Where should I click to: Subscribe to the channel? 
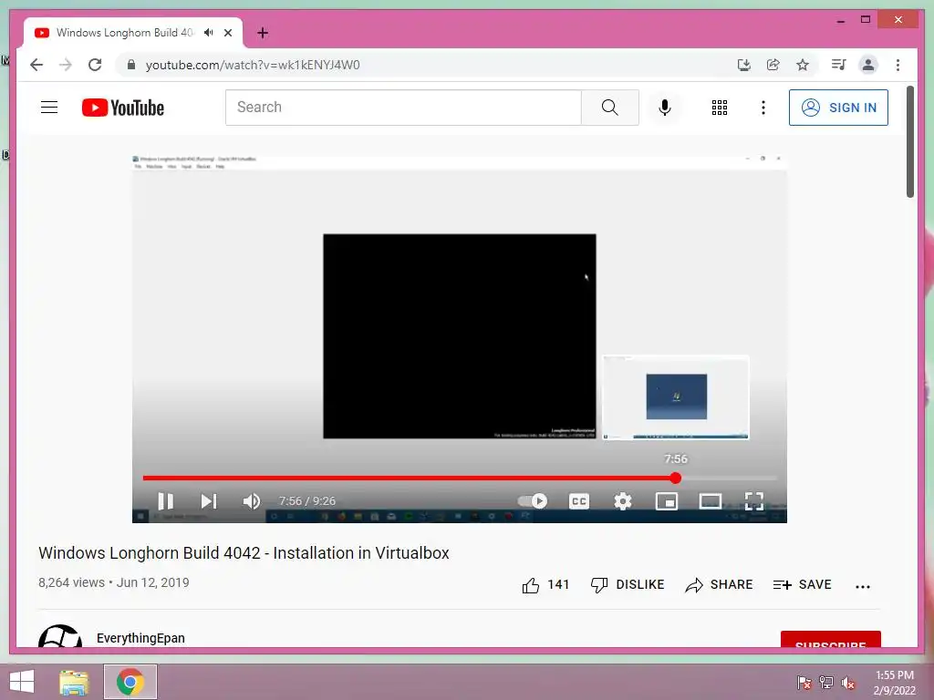coord(830,640)
